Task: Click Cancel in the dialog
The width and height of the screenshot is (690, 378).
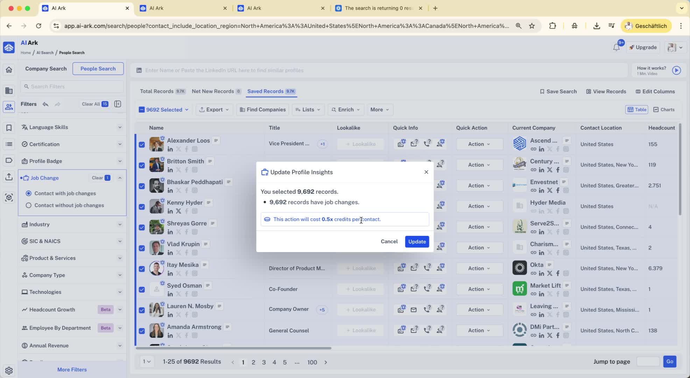Action: point(389,241)
